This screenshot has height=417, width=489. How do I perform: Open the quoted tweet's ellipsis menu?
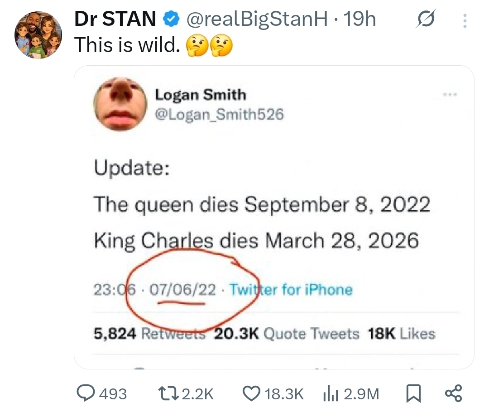point(451,95)
